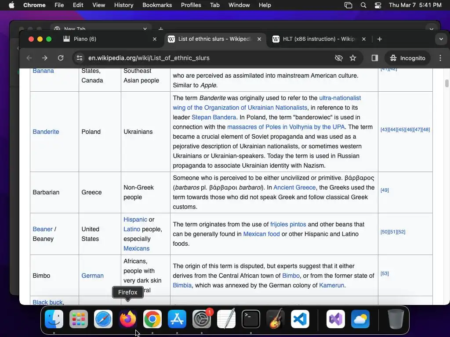Viewport: 450px width, 337px height.
Task: Open a new tab with plus button
Action: point(379,39)
